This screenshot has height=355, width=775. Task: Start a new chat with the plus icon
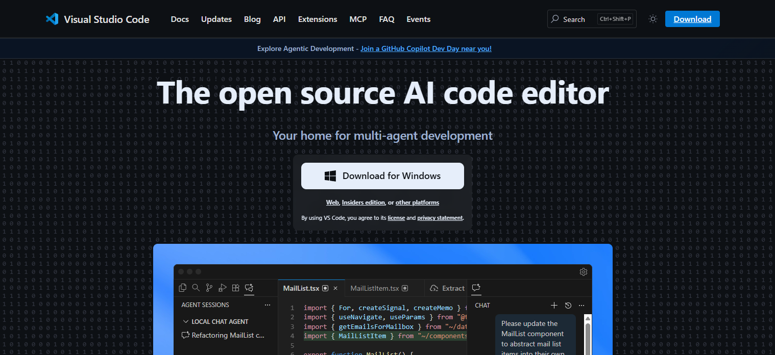(554, 305)
